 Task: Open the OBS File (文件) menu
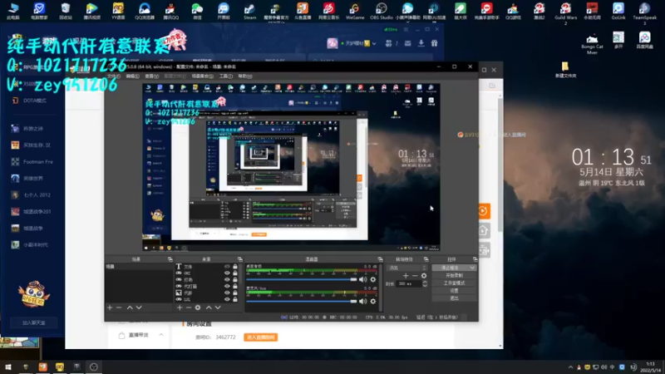point(114,76)
